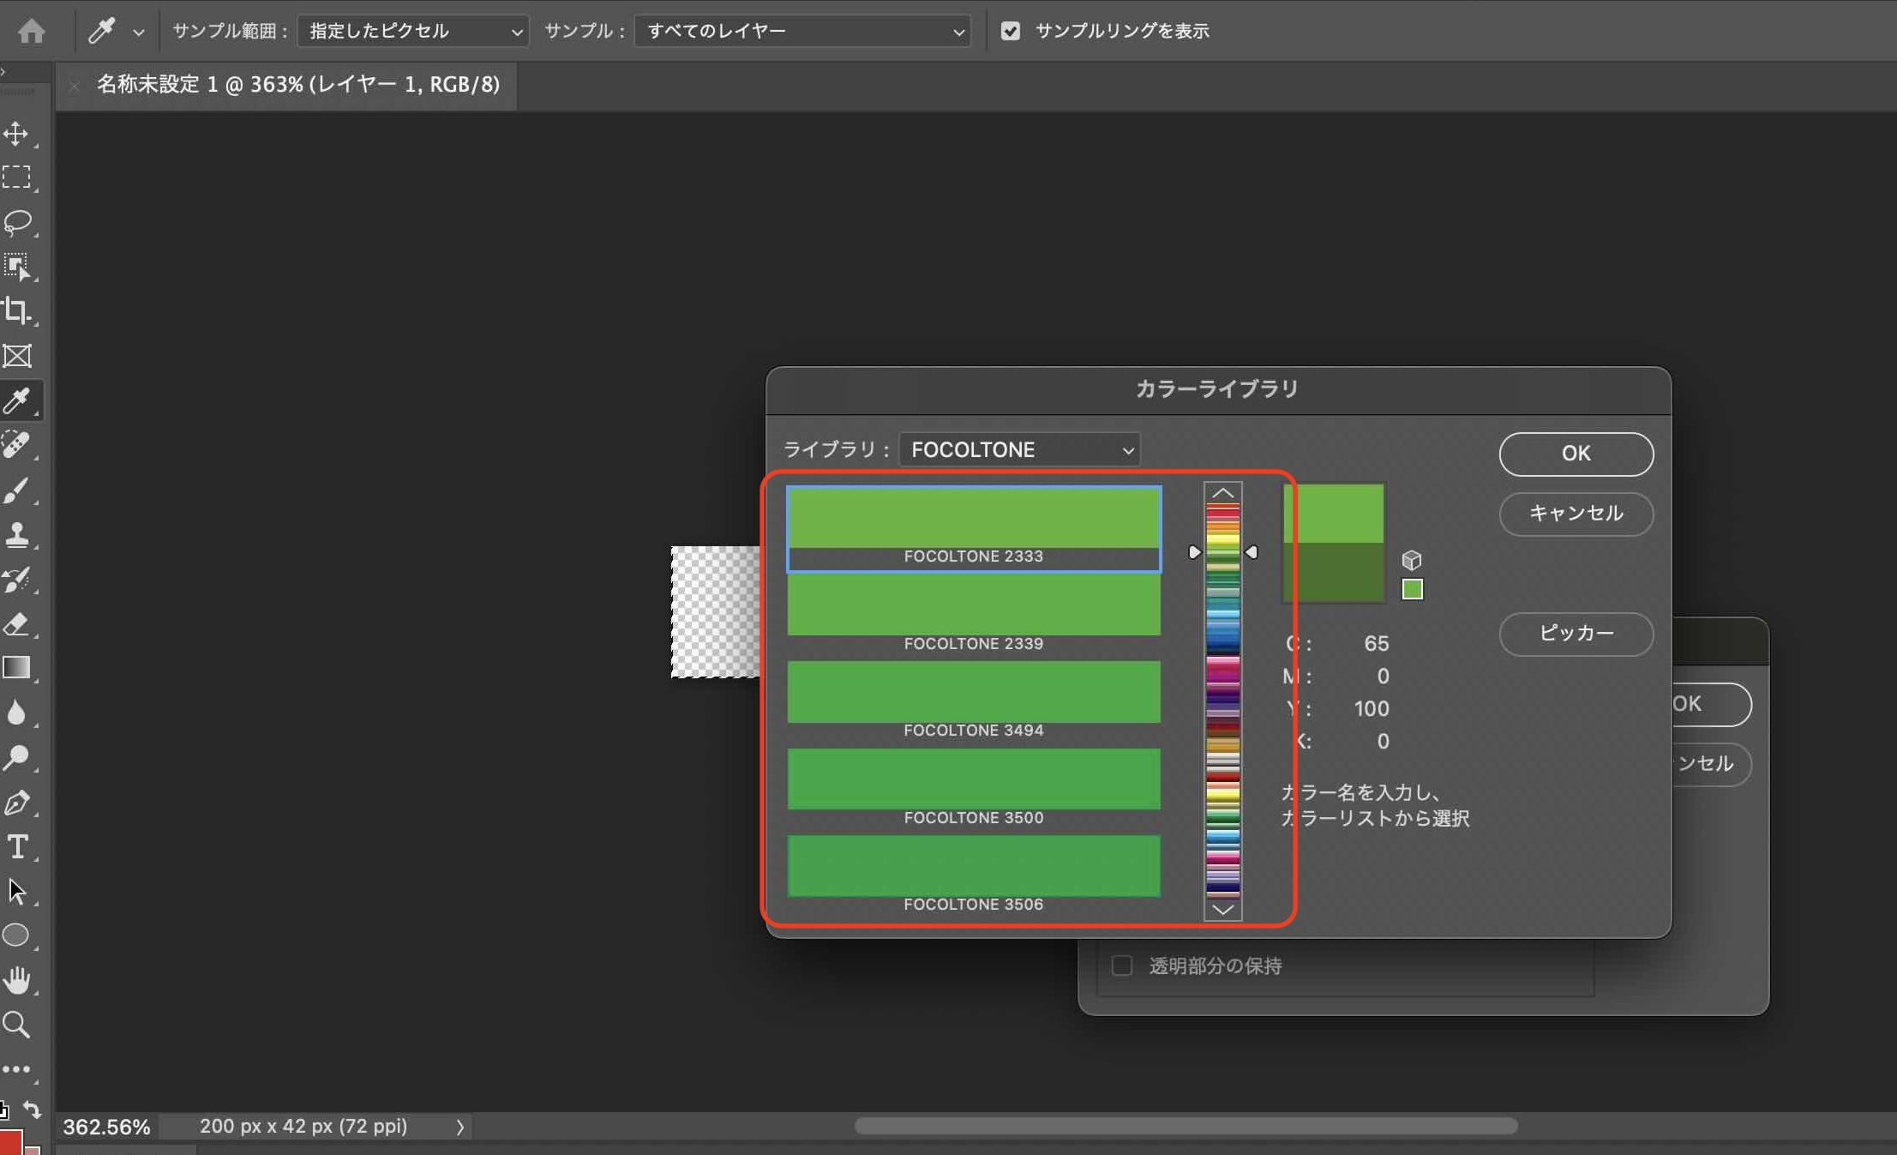This screenshot has width=1897, height=1155.
Task: Click the C value 65
Action: [x=1376, y=644]
